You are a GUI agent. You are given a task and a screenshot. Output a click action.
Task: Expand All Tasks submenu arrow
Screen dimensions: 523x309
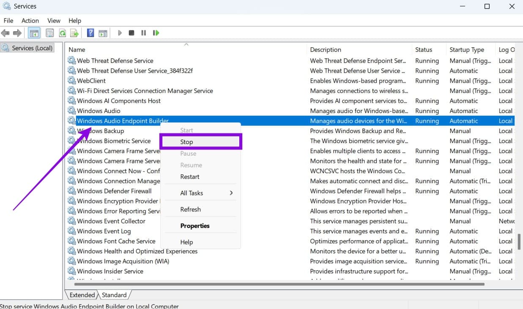click(231, 193)
